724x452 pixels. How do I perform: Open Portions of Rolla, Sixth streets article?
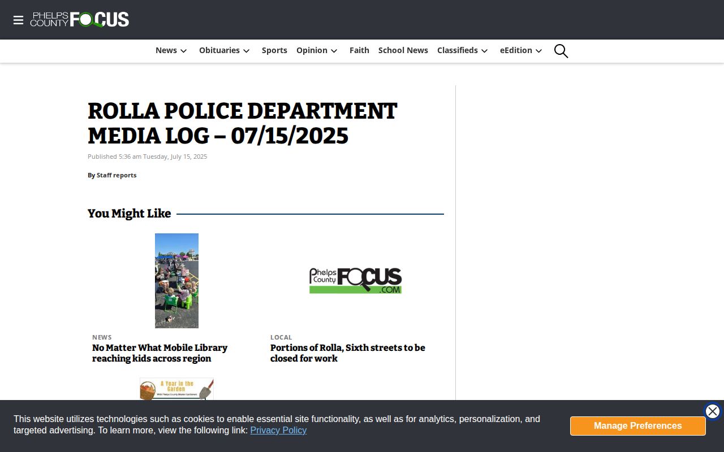(348, 353)
